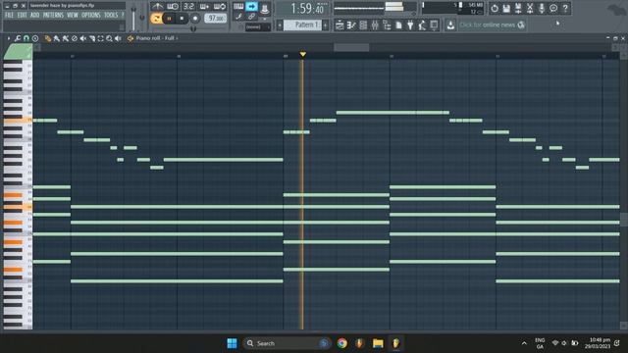Select the Slice tool in piano roll
This screenshot has height=353, width=628.
coord(91,38)
